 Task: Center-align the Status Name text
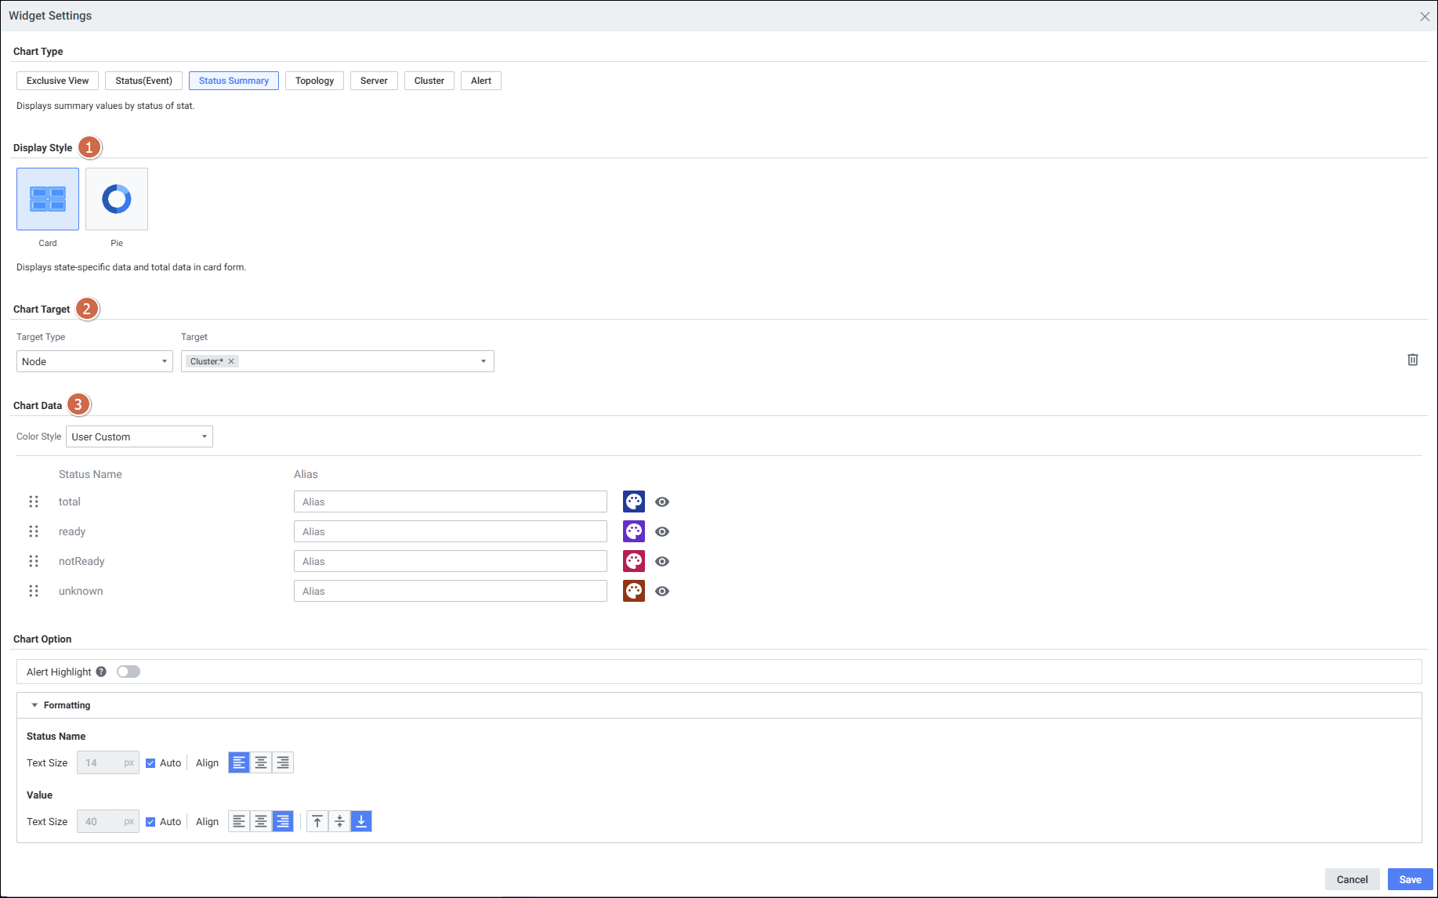tap(261, 762)
